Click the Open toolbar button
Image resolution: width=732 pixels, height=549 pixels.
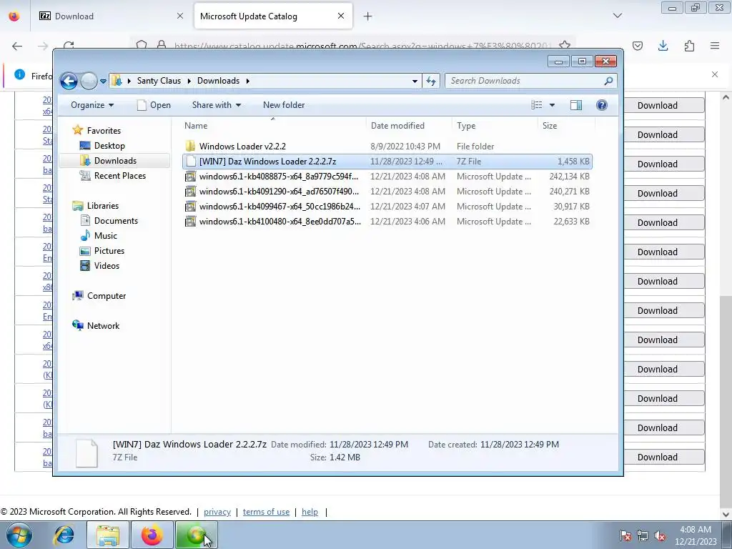point(154,105)
